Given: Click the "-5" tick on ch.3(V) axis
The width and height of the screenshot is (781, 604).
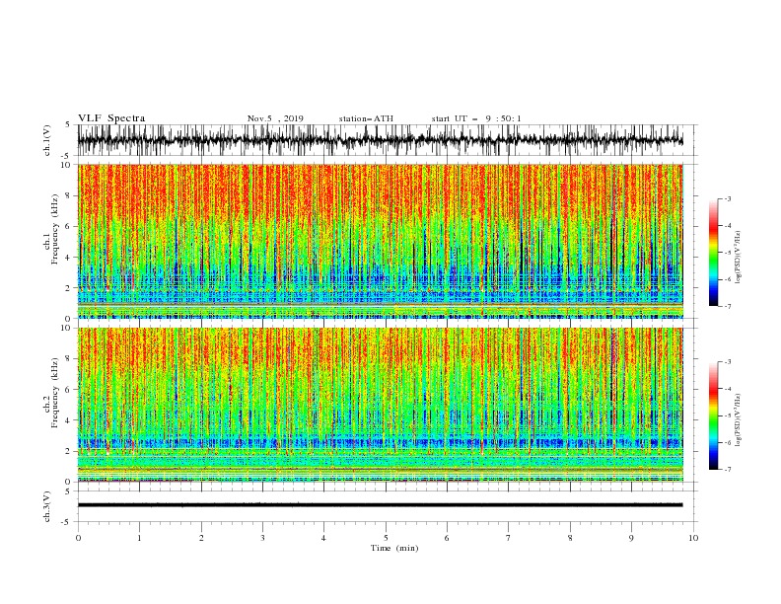Looking at the screenshot, I should click(x=67, y=522).
